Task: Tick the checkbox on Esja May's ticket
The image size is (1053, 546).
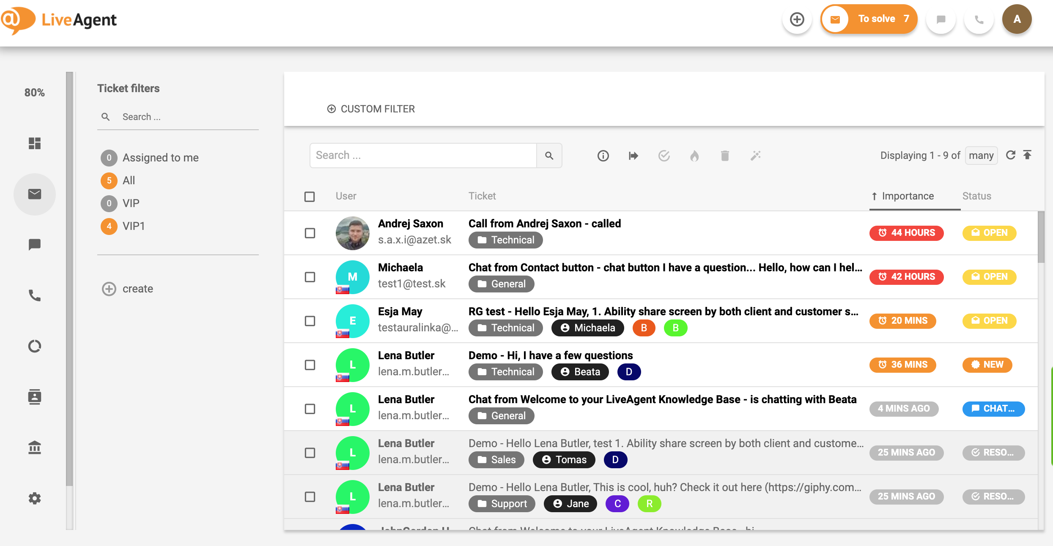Action: 310,321
